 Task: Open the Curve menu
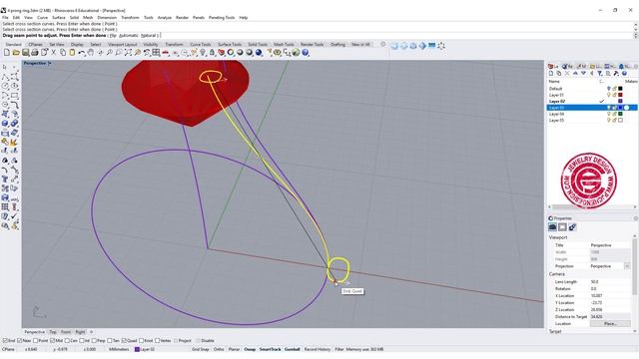pos(42,18)
